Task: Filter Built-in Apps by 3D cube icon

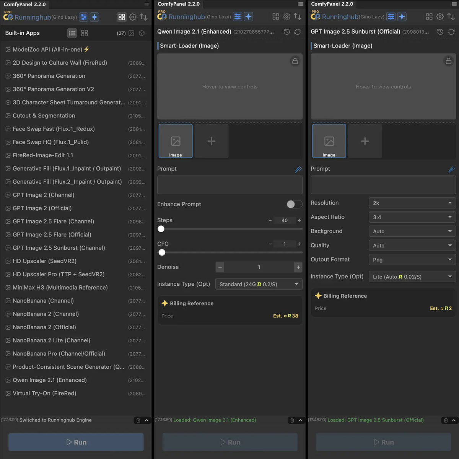Action: 142,33
